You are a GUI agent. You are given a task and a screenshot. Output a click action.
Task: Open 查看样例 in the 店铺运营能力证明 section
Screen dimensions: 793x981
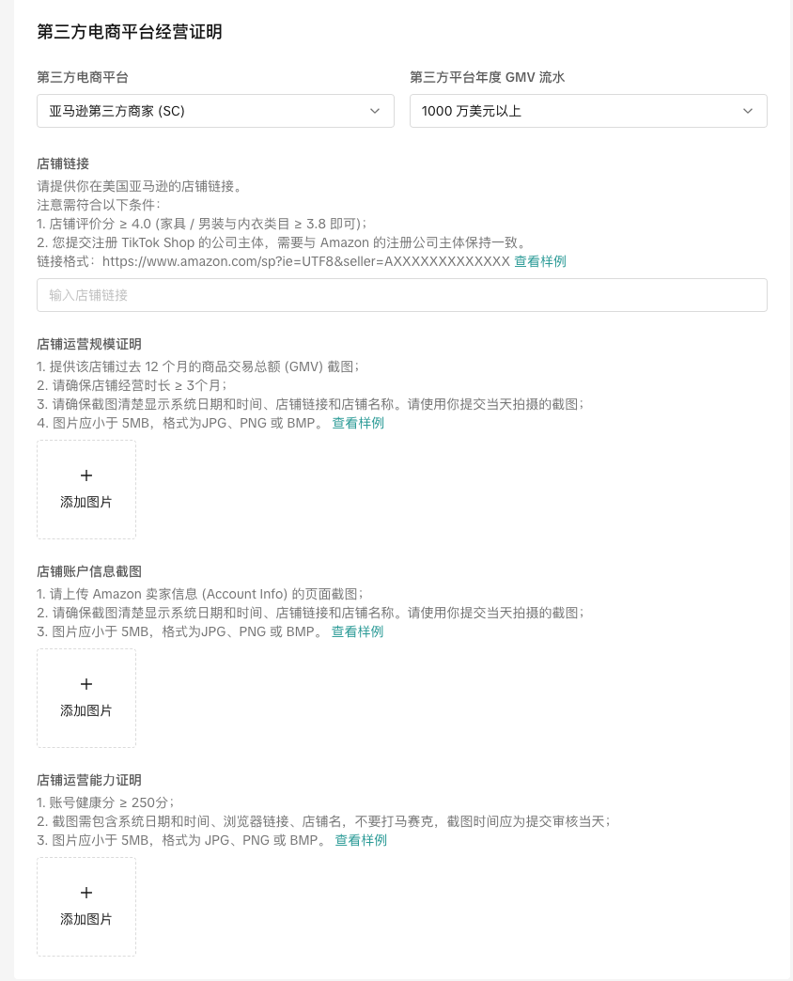[x=361, y=840]
